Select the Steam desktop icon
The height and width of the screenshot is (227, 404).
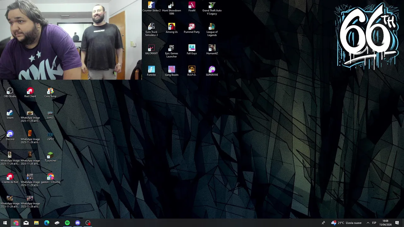(x=10, y=114)
